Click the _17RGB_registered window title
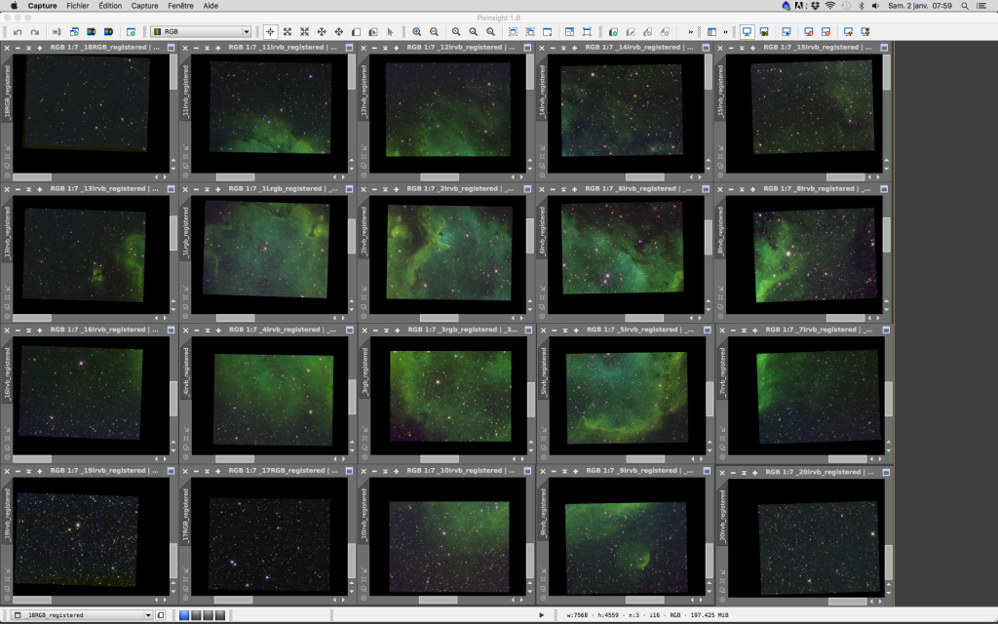This screenshot has height=624, width=998. click(x=283, y=471)
